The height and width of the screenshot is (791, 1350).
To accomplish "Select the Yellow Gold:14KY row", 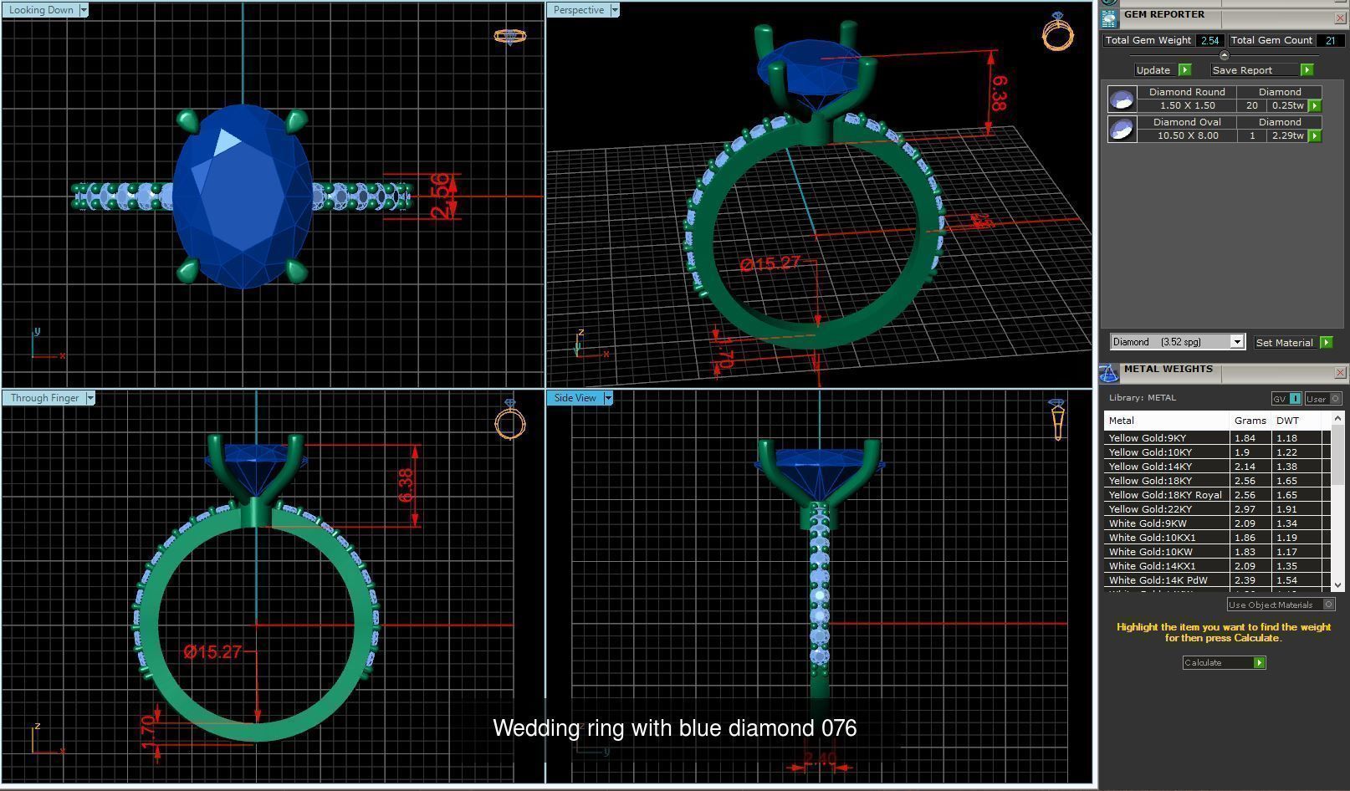I will pyautogui.click(x=1217, y=467).
